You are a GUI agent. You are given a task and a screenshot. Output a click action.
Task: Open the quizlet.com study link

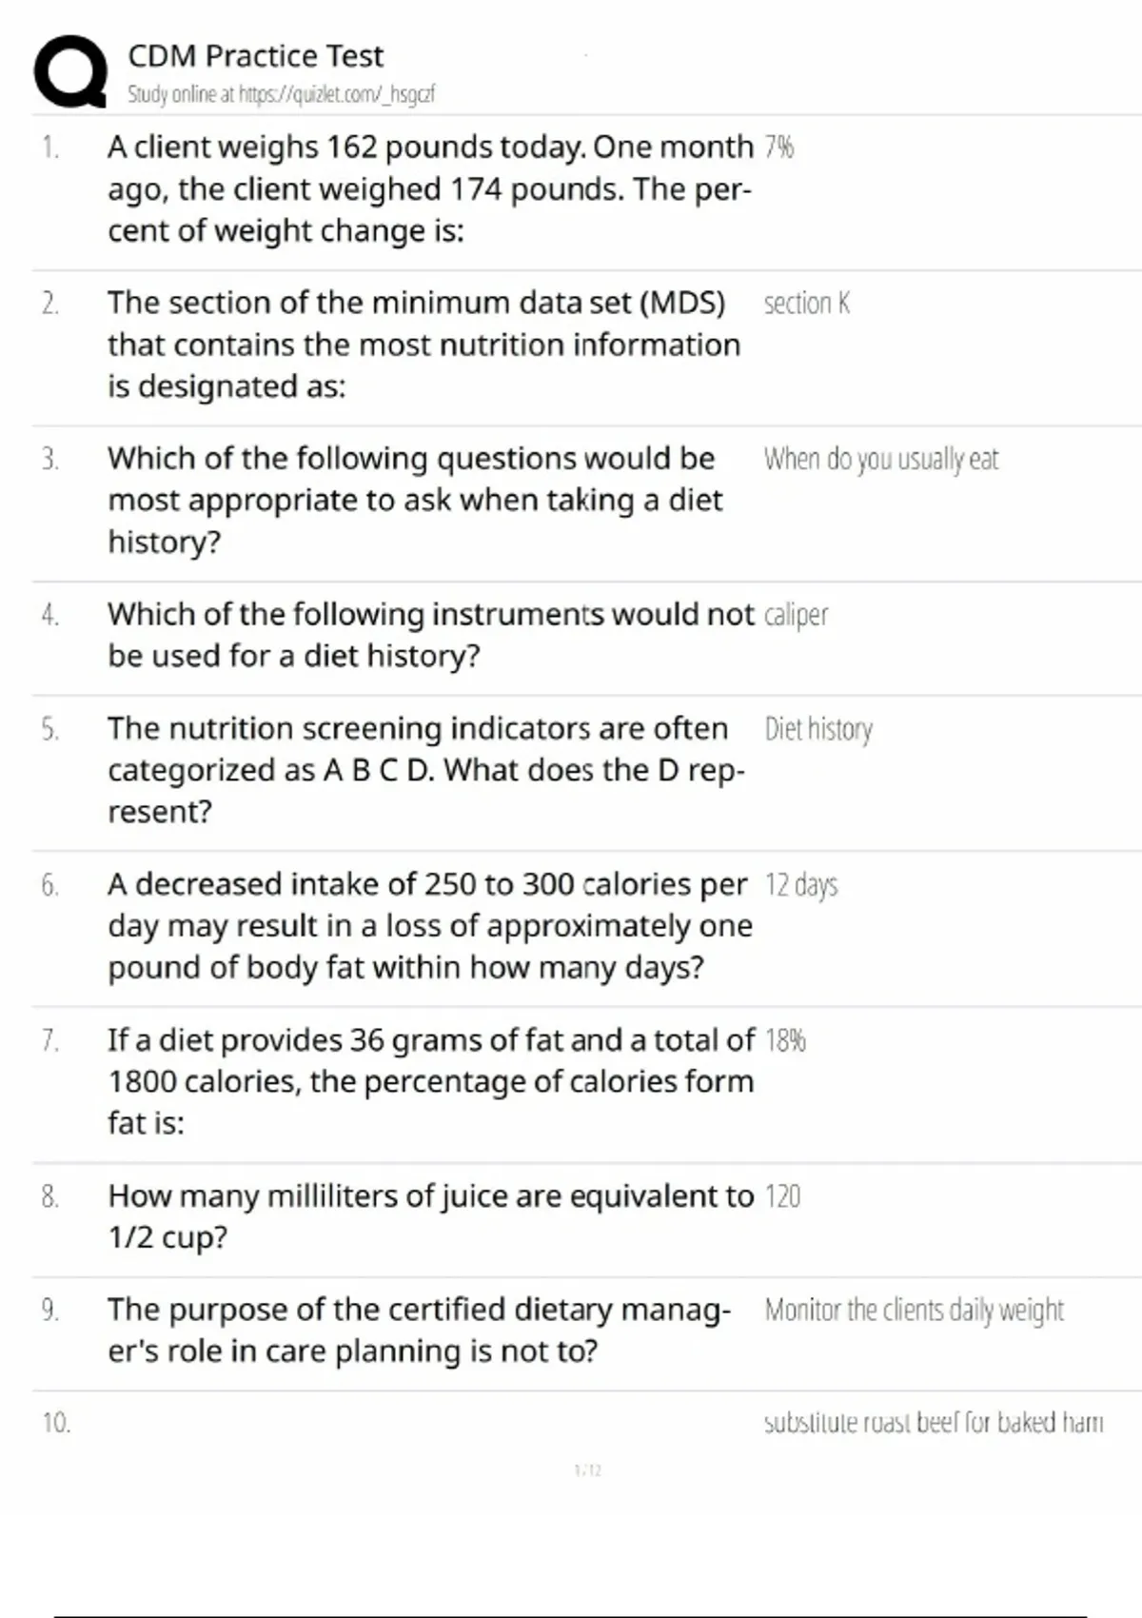[282, 94]
